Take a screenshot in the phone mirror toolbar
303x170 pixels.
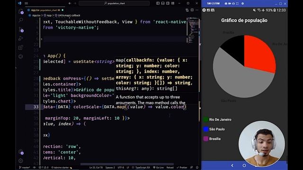pyautogui.click(x=226, y=3)
